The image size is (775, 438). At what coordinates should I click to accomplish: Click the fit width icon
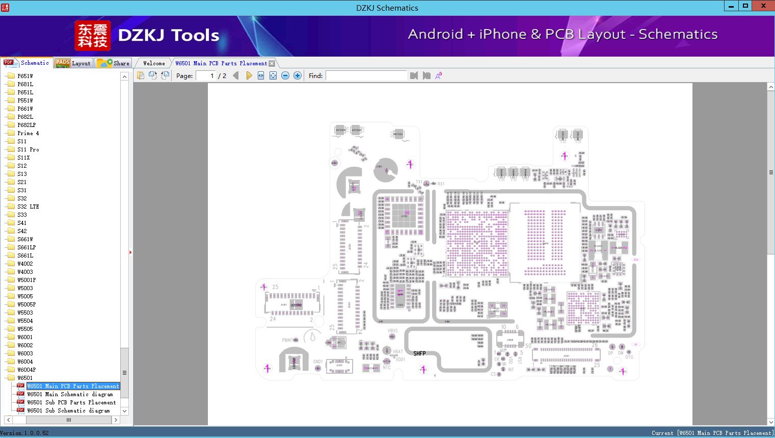(261, 75)
